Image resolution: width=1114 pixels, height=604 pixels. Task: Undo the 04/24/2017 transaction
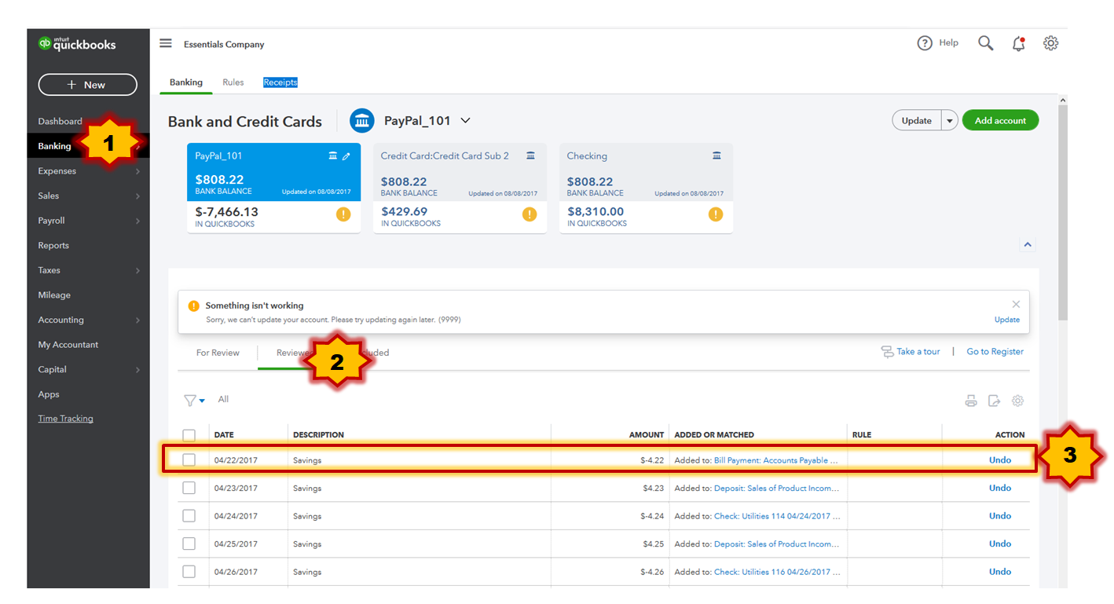(x=999, y=516)
